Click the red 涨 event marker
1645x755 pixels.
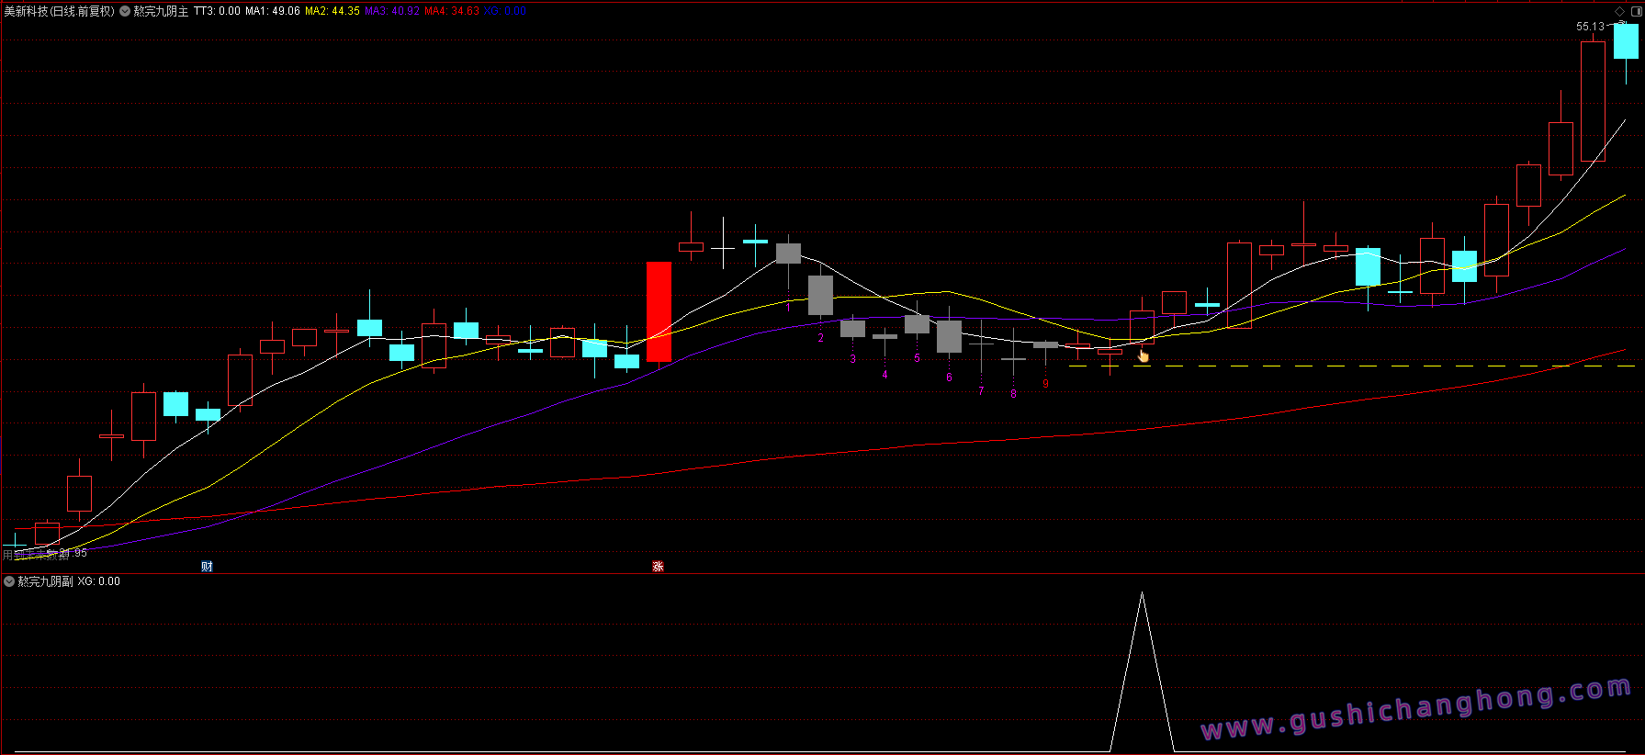658,567
